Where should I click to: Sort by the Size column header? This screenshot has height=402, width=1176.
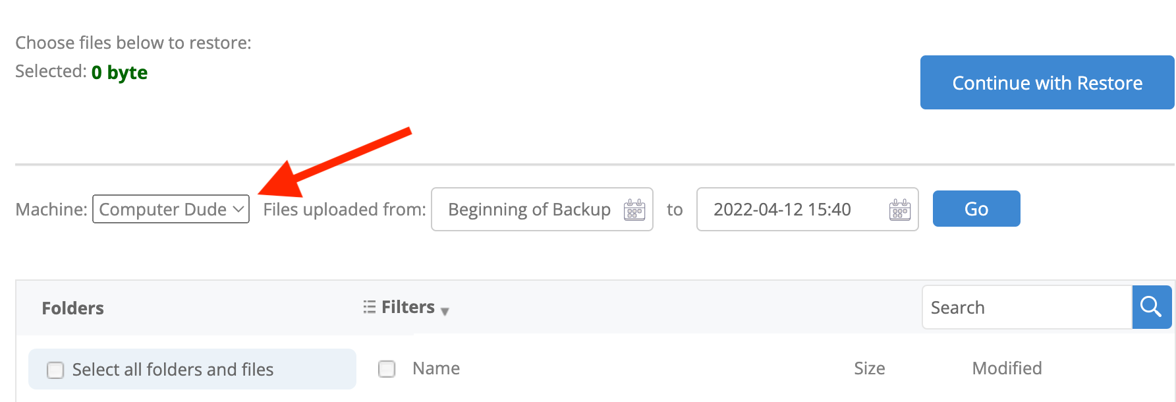point(870,368)
